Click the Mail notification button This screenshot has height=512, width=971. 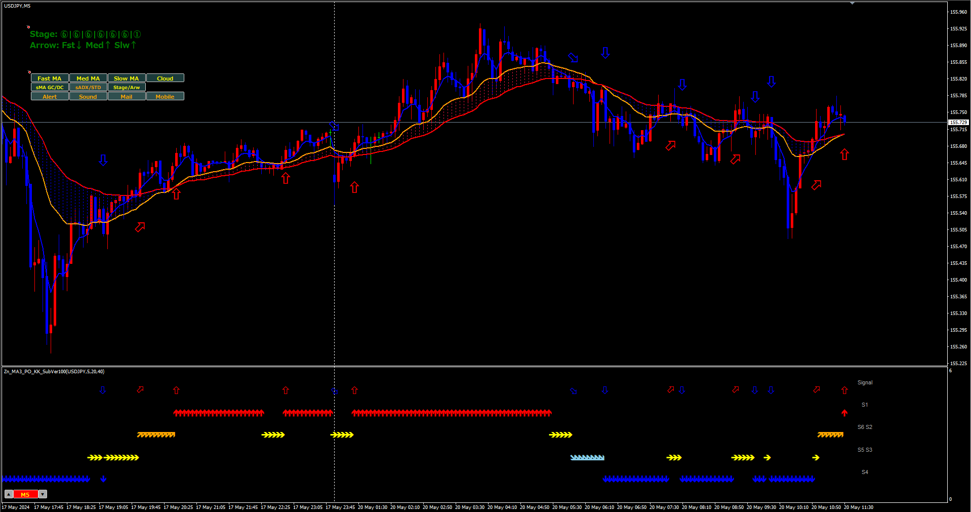pyautogui.click(x=127, y=96)
